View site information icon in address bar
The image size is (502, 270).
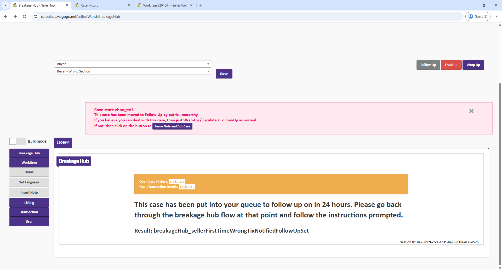(x=36, y=16)
